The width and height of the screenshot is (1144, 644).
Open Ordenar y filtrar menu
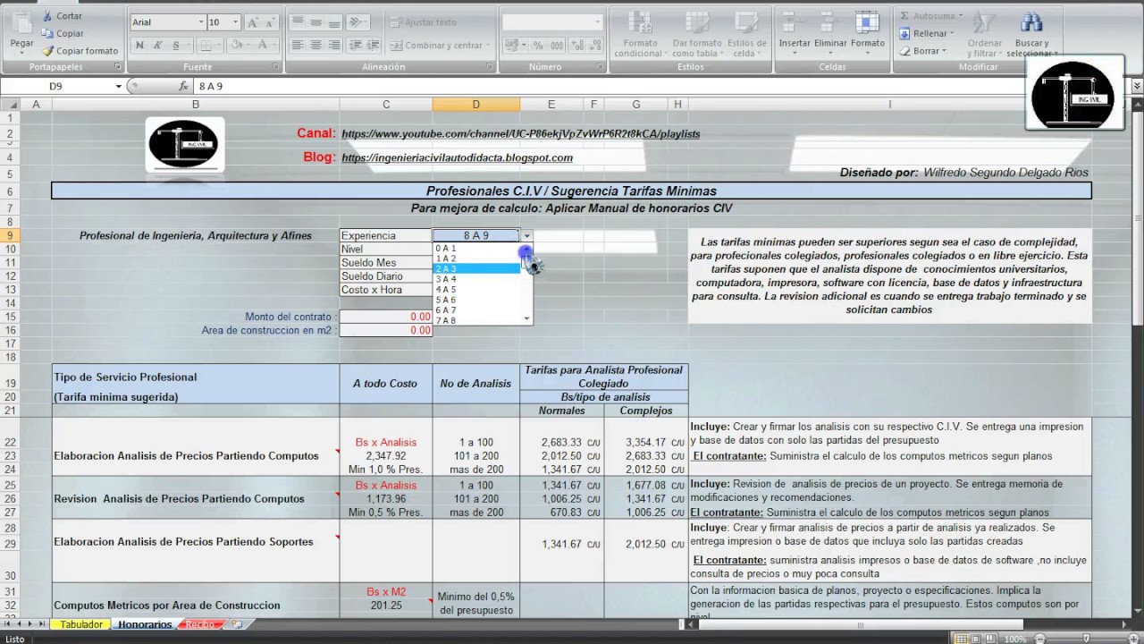(985, 35)
